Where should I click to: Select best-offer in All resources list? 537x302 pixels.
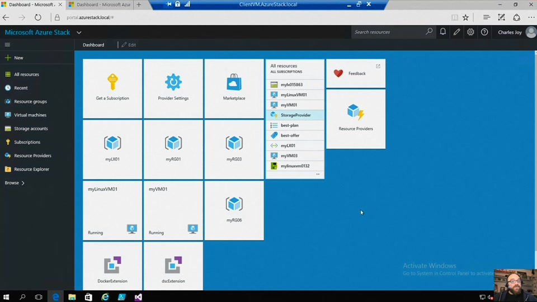(x=295, y=135)
